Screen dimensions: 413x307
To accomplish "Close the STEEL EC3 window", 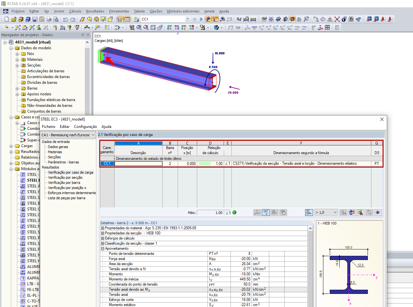I will click(x=382, y=119).
